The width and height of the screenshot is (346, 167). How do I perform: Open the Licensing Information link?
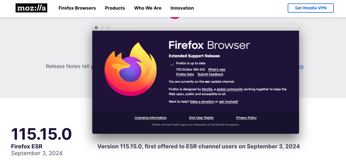coord(151,118)
